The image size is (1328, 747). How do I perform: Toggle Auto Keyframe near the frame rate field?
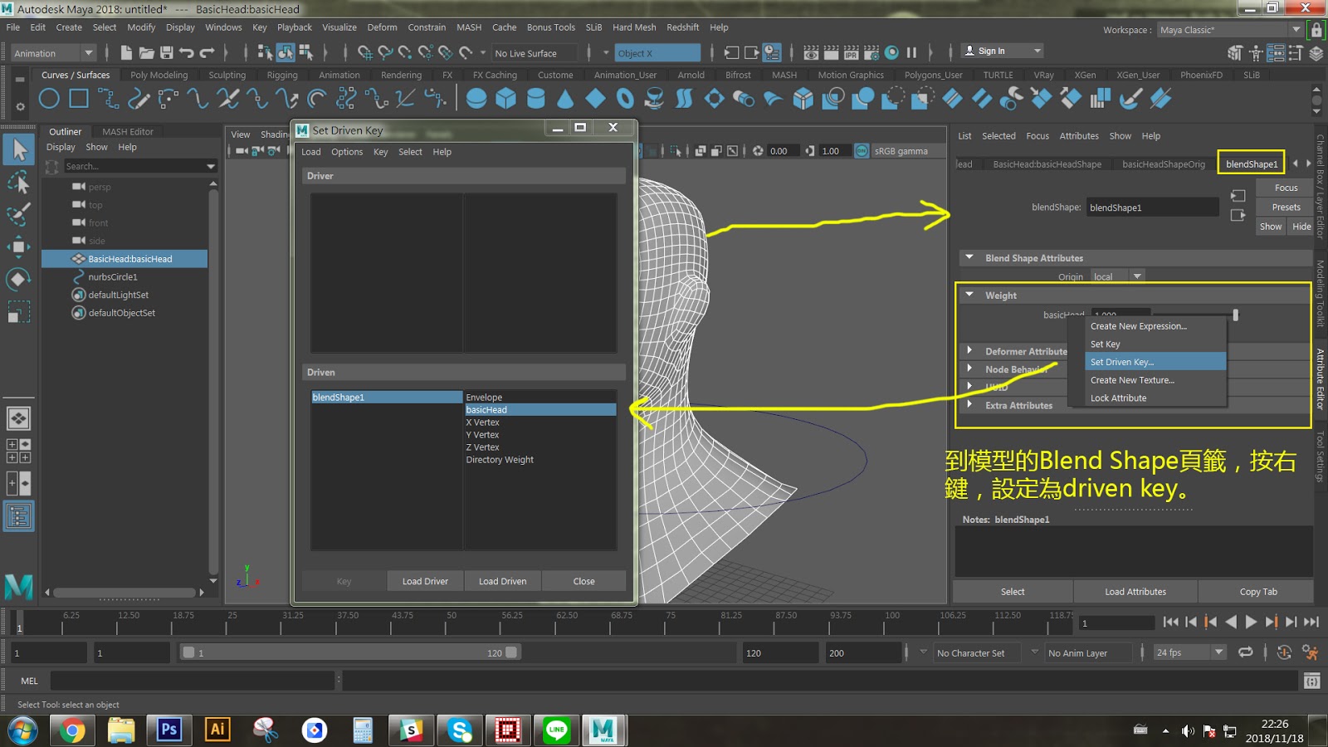coord(1284,652)
